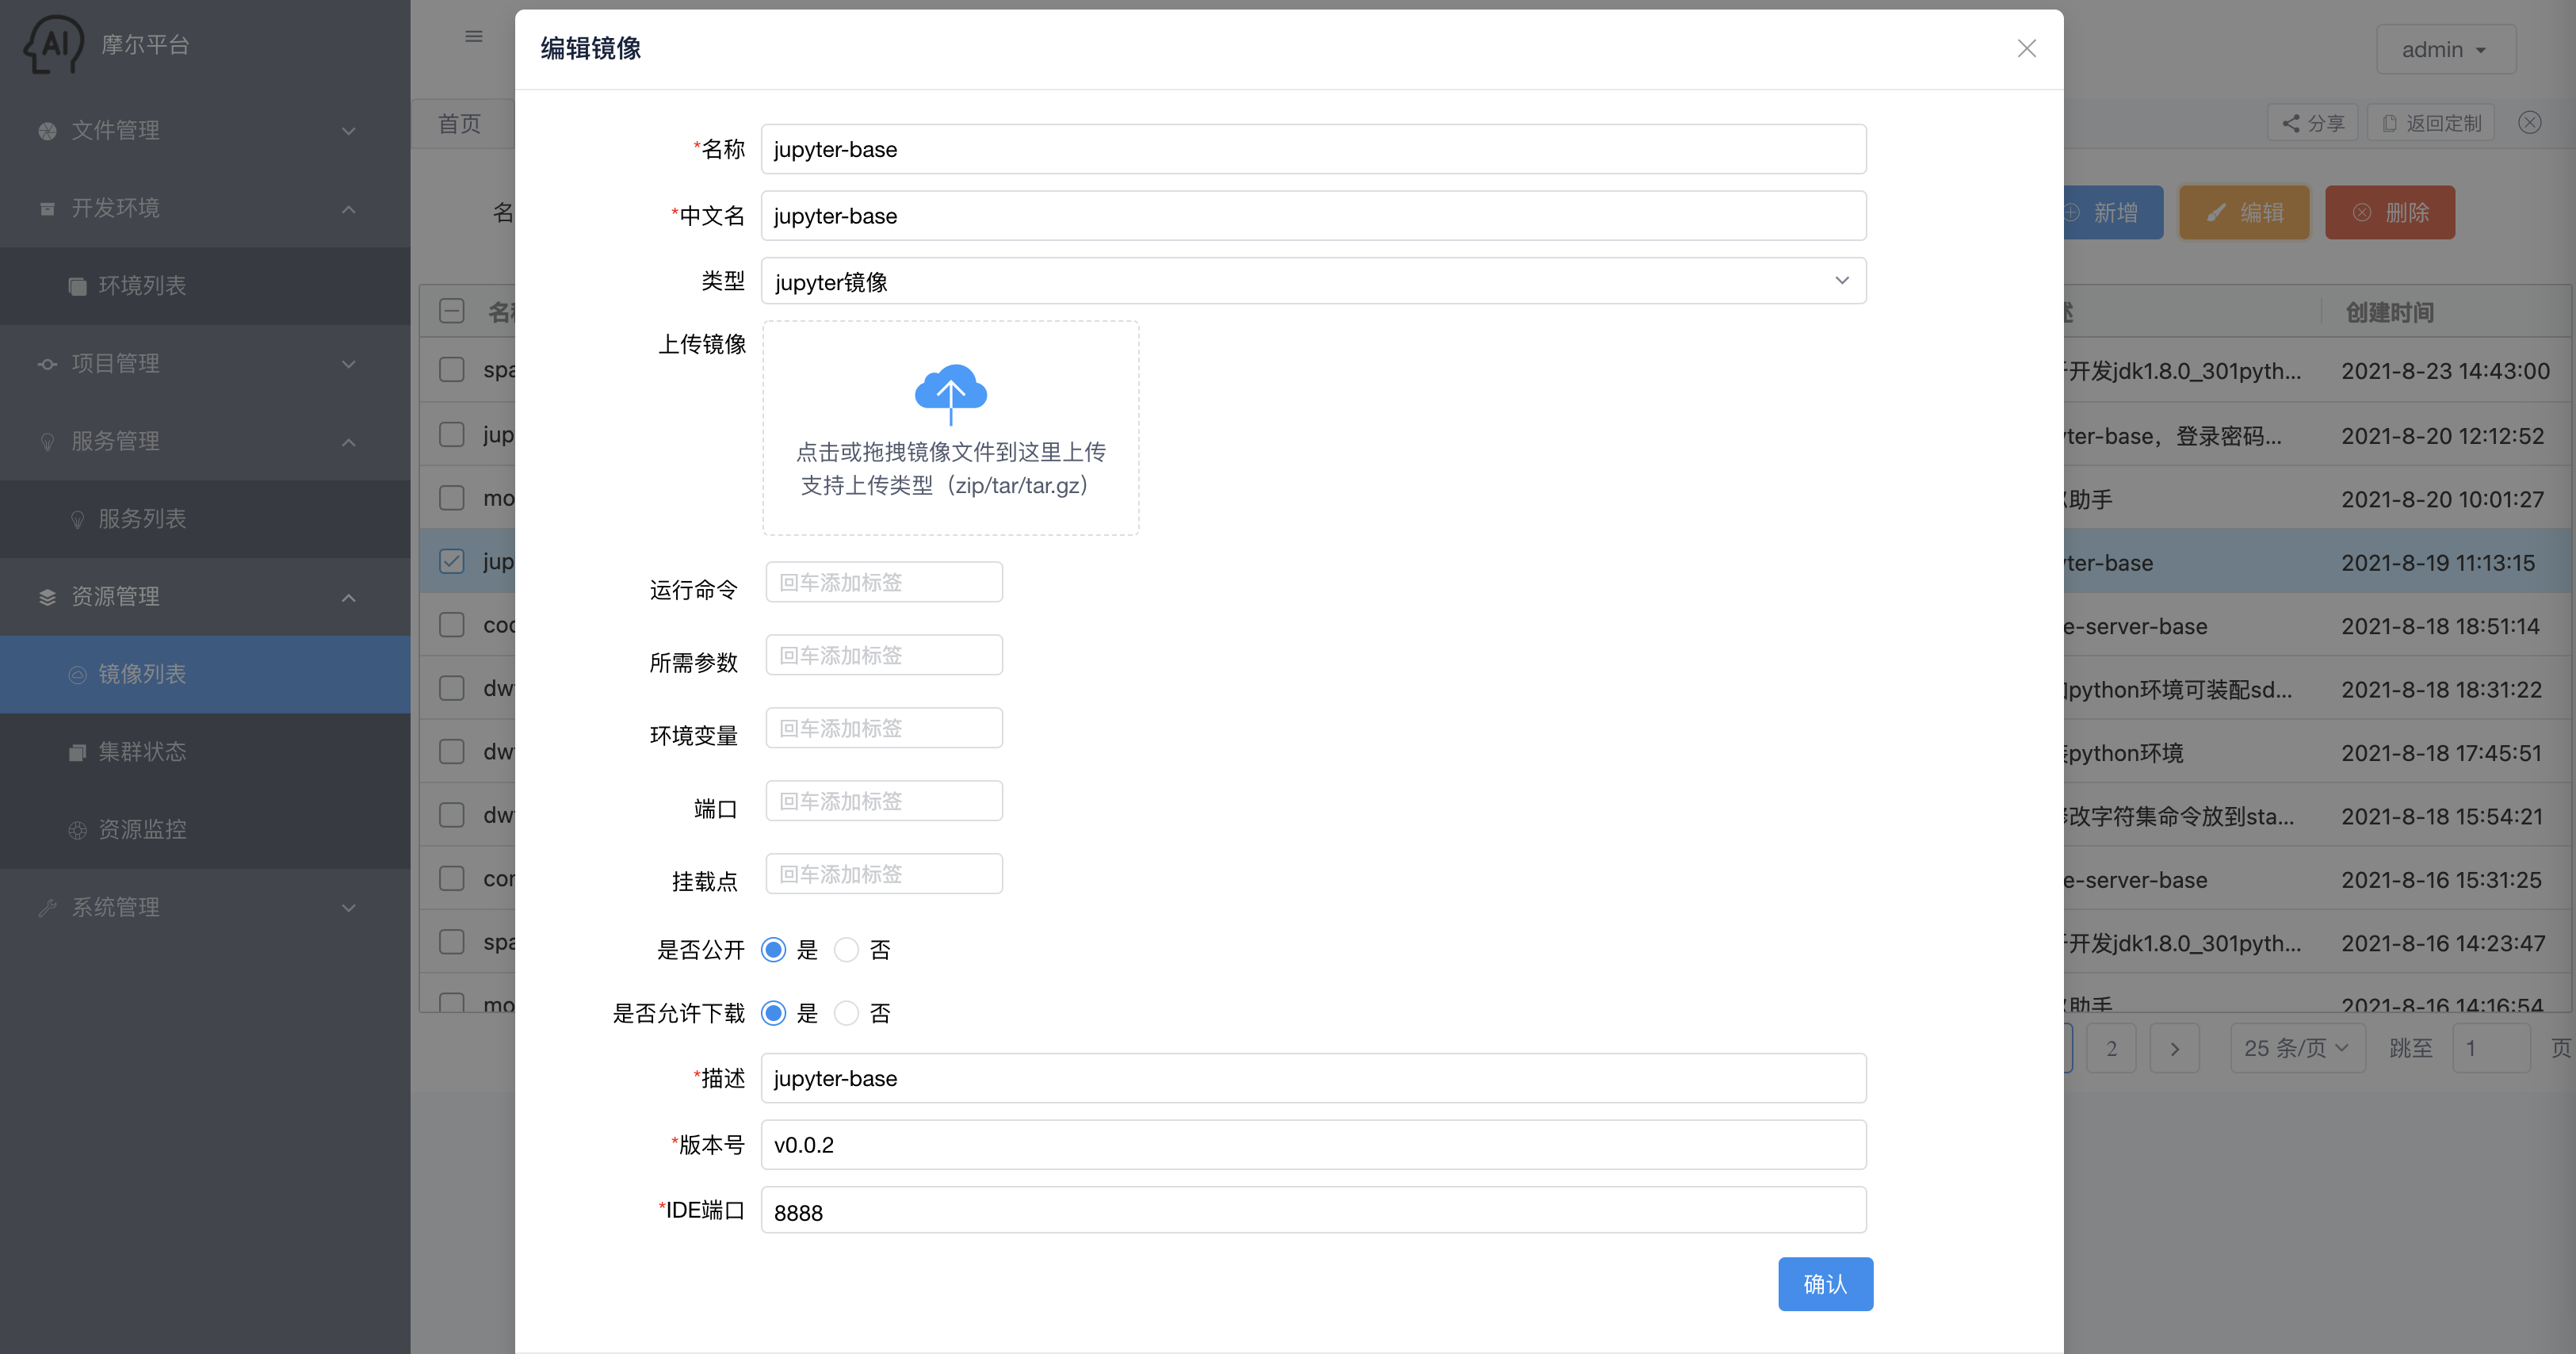Click the 集群状态 item icon

tap(77, 753)
